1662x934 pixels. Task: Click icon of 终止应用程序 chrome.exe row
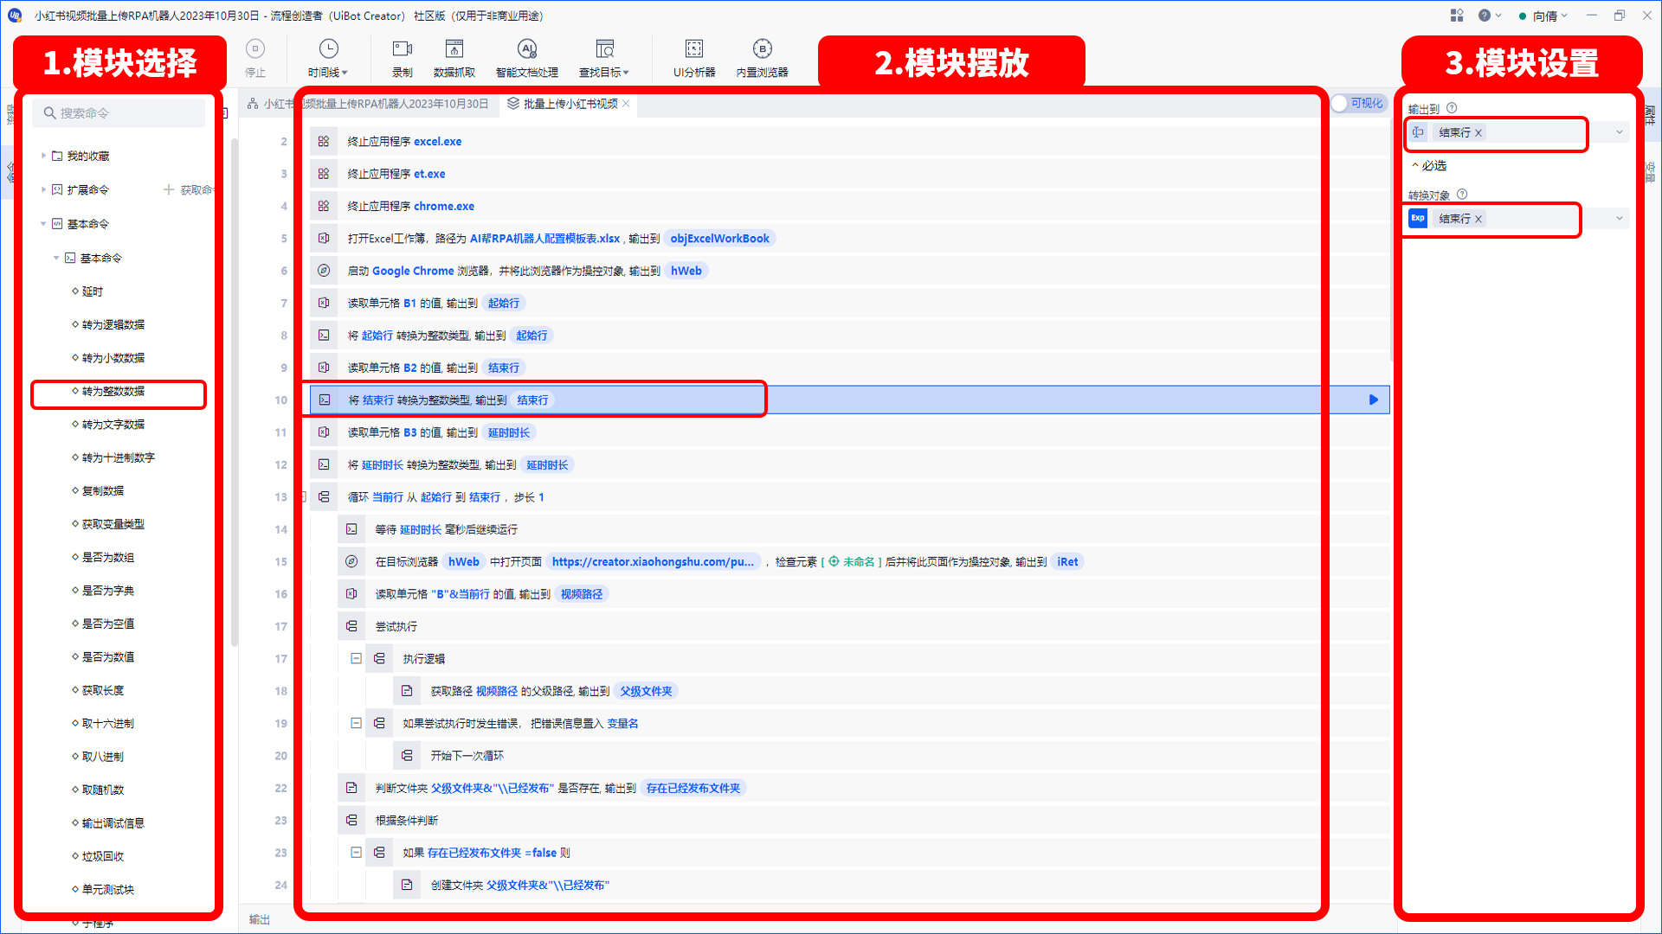click(324, 206)
